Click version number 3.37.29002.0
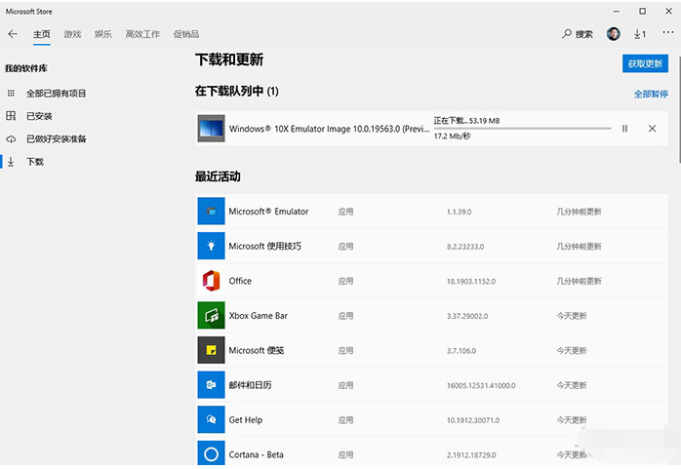This screenshot has width=681, height=469. click(467, 316)
